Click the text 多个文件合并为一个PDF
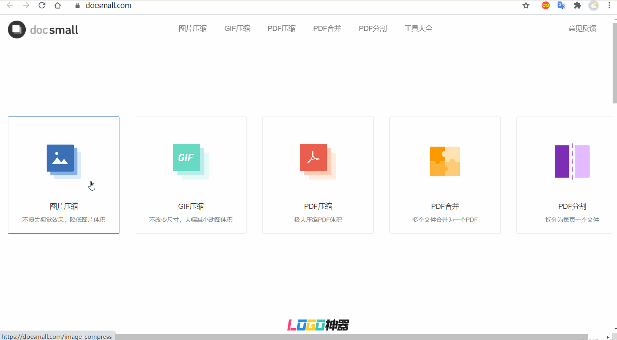The height and width of the screenshot is (340, 617). [x=445, y=220]
